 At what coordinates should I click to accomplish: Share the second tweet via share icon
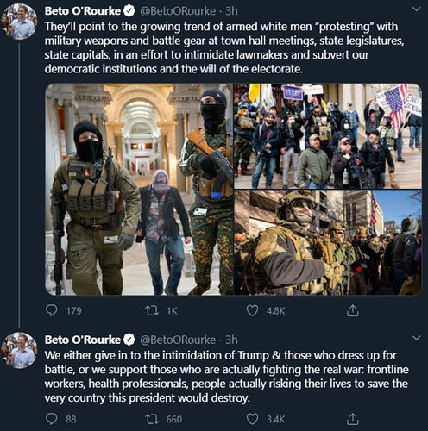[x=352, y=419]
